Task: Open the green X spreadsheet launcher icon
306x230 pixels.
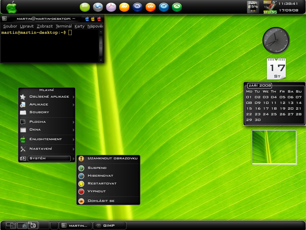Action: [177, 7]
